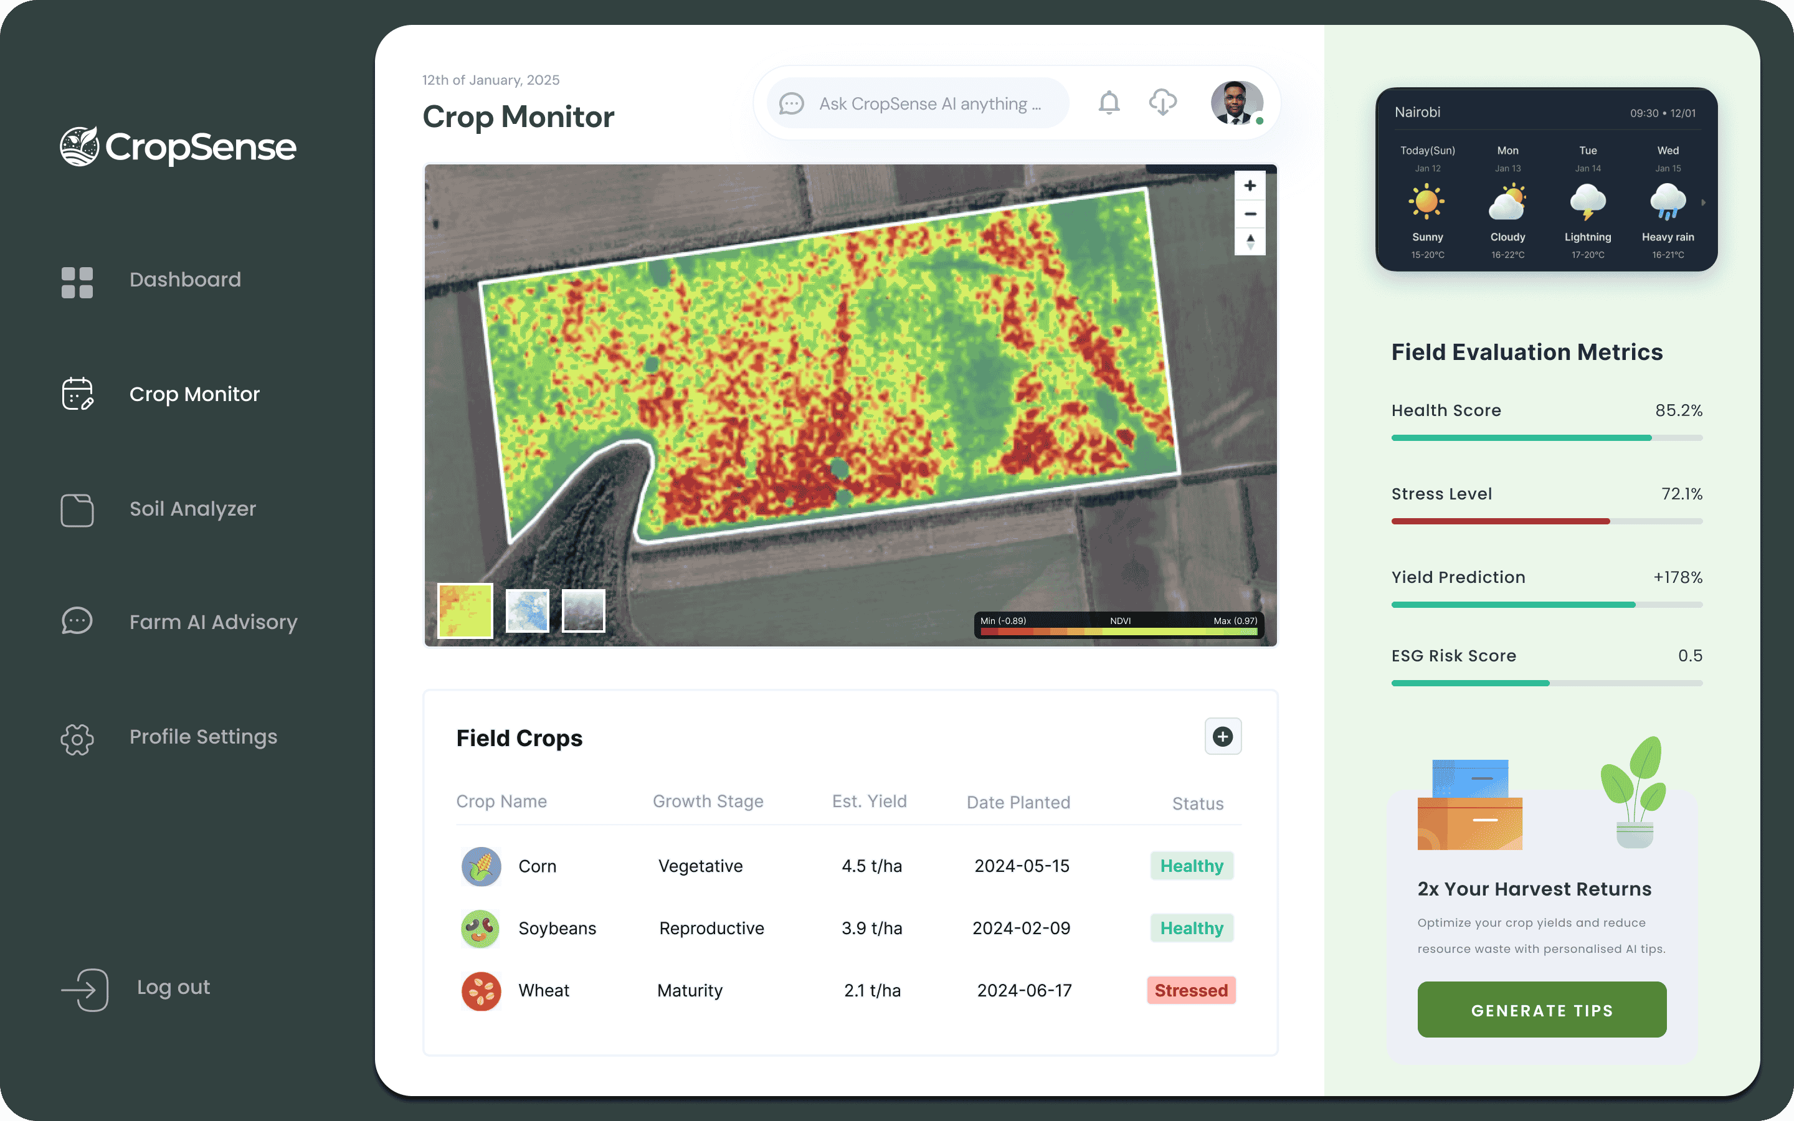Switch to the blue moisture layer thumbnail

click(527, 610)
